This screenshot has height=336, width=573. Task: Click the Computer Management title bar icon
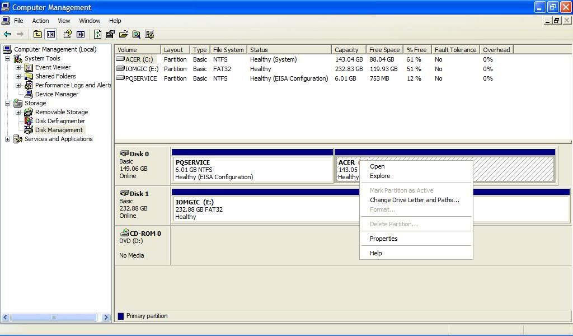pyautogui.click(x=6, y=7)
